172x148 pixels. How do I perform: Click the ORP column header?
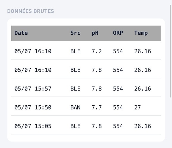(x=118, y=33)
